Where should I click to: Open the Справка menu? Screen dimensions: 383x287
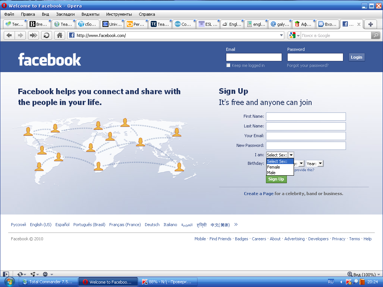(x=147, y=14)
